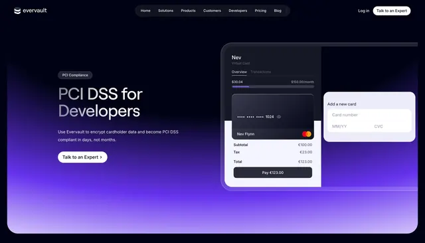Open the Products menu
This screenshot has height=243, width=425.
188,11
